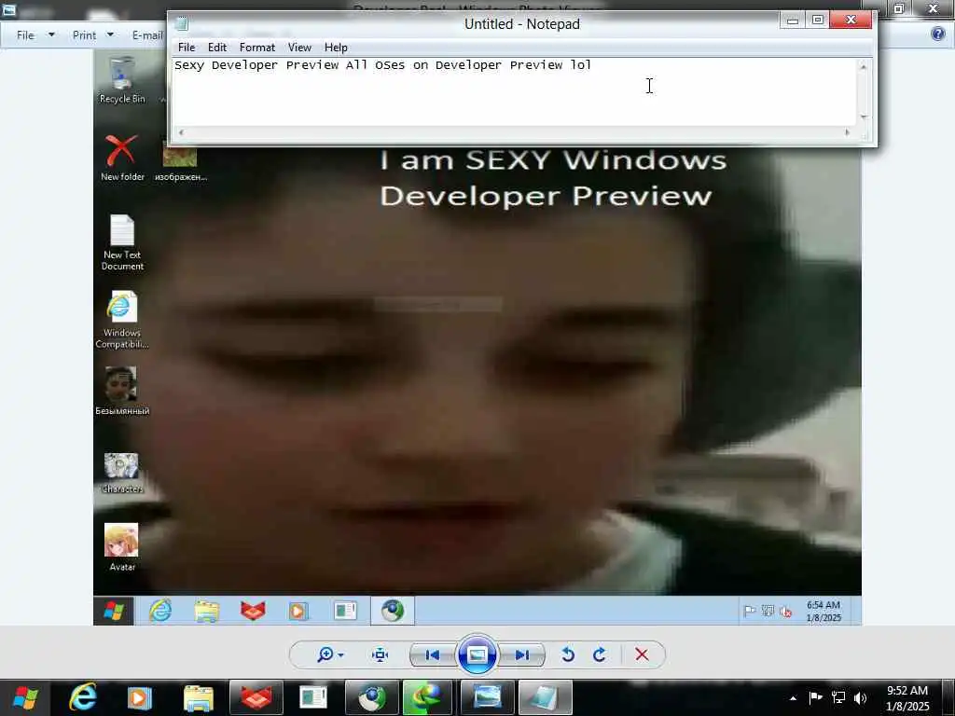Click Notepad horizontal scroll left arrow
955x716 pixels.
(181, 132)
